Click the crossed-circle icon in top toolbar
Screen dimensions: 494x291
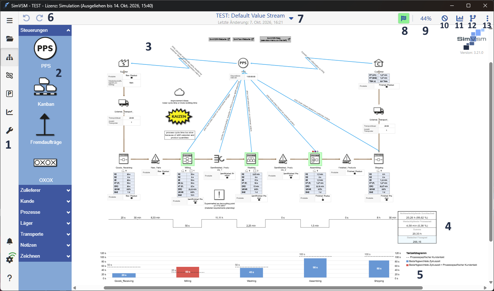(444, 18)
